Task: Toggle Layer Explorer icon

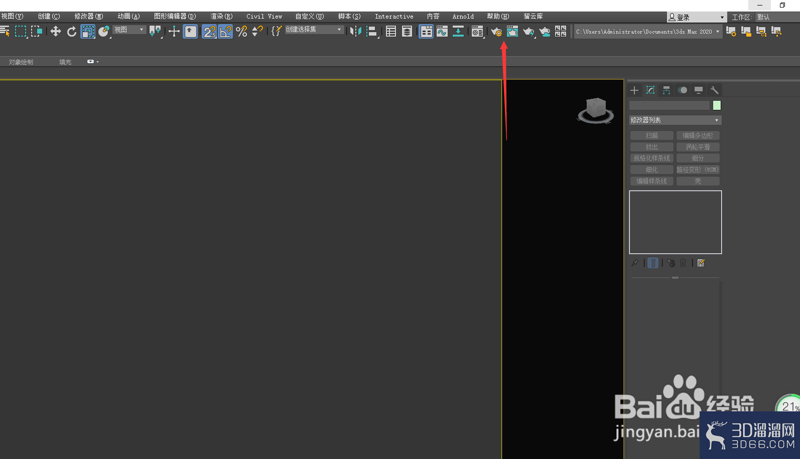Action: click(x=407, y=32)
